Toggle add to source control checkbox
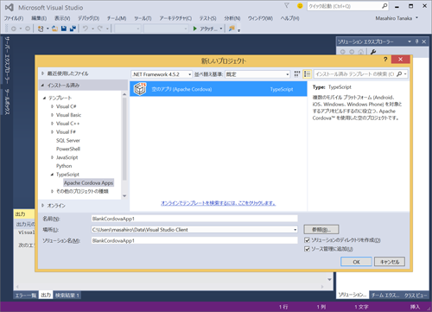The height and width of the screenshot is (312, 432). 307,249
